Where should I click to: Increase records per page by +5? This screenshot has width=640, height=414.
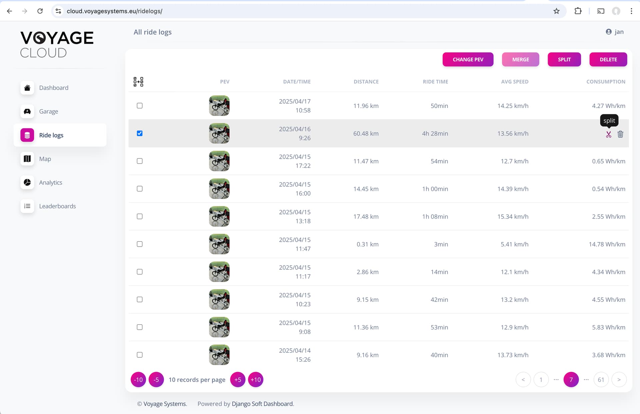(x=238, y=380)
